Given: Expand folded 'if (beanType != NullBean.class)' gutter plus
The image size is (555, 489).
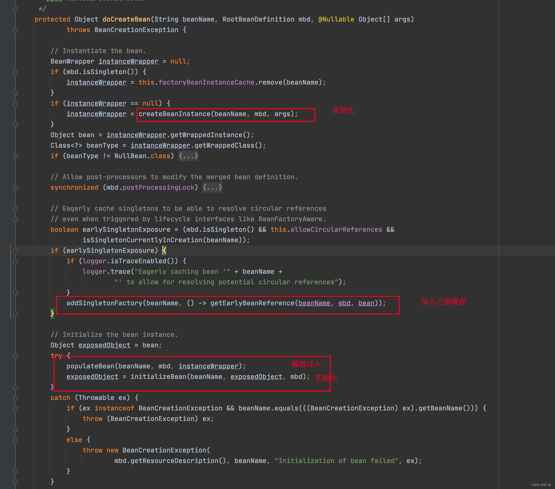Looking at the screenshot, I should click(15, 156).
